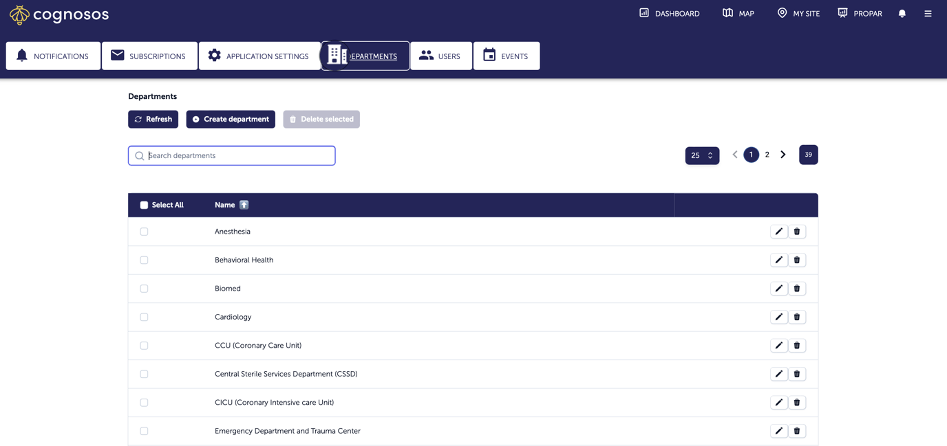947x446 pixels.
Task: Check the Central Sterile Services checkbox
Action: coord(144,375)
